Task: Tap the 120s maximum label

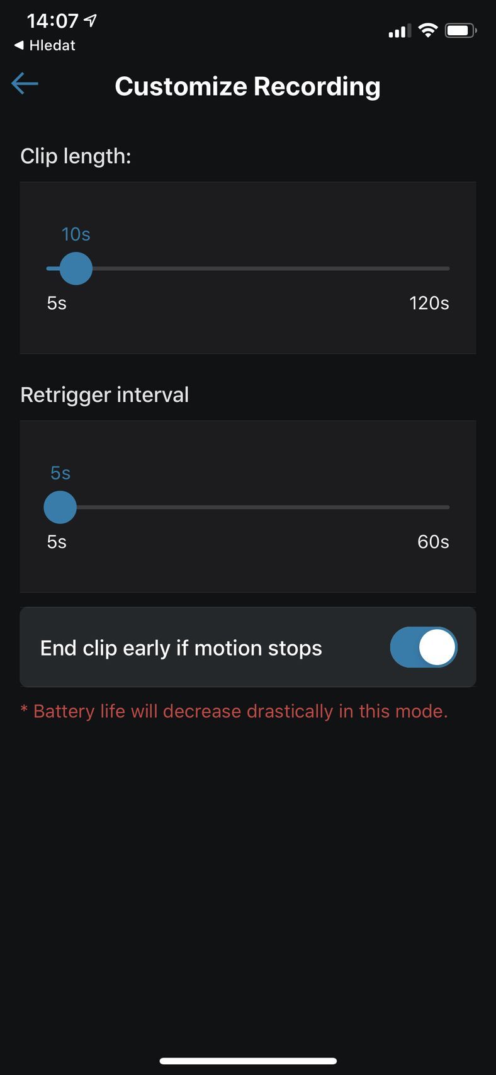Action: point(429,304)
